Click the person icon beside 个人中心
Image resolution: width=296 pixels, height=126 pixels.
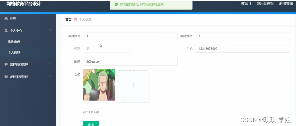pyautogui.click(x=6, y=31)
